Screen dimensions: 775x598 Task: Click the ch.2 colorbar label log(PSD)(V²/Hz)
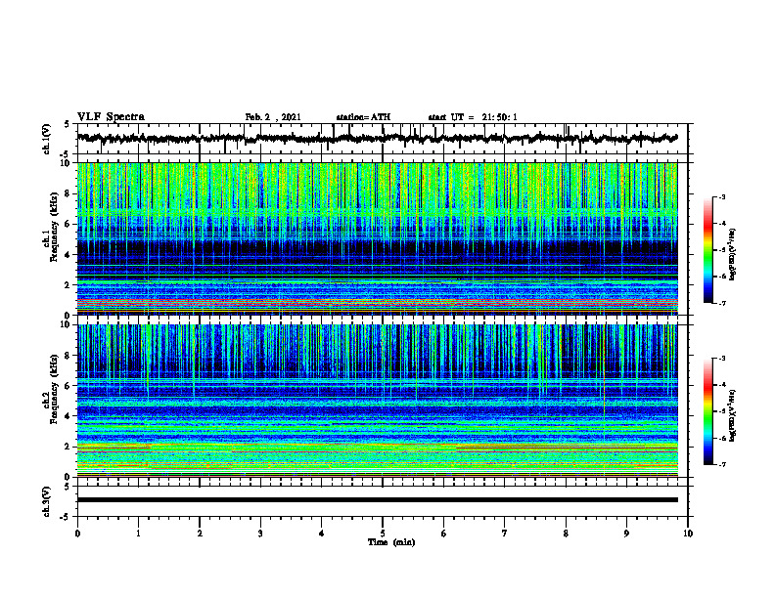point(733,415)
